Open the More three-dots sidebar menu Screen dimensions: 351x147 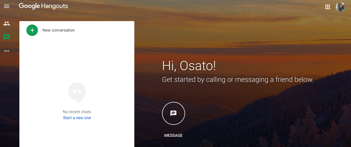tap(7, 51)
